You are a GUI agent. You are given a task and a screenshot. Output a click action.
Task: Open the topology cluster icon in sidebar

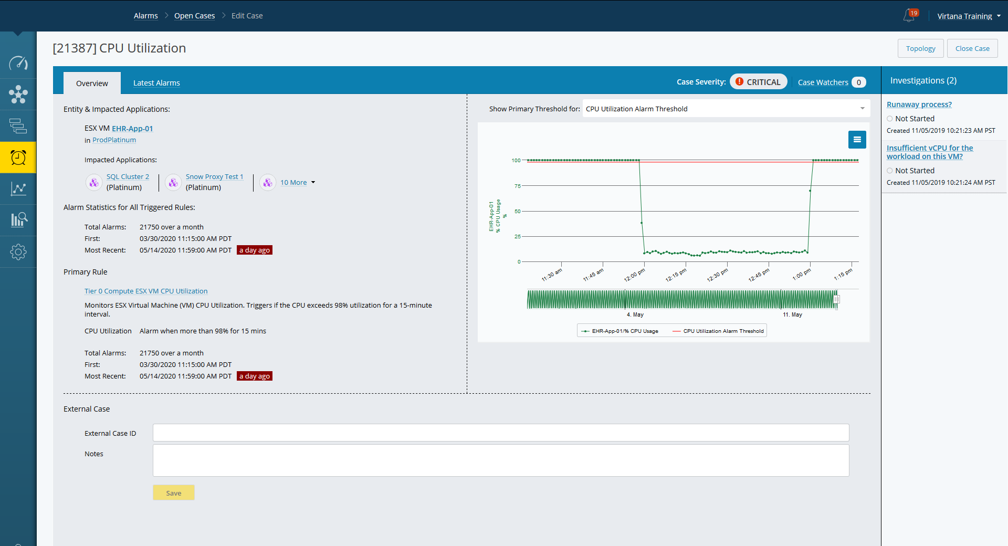tap(18, 94)
